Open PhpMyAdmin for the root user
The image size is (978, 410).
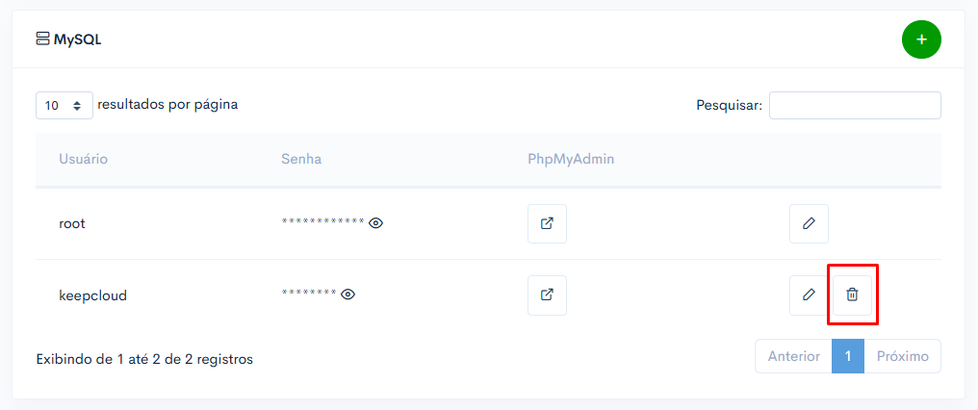547,223
